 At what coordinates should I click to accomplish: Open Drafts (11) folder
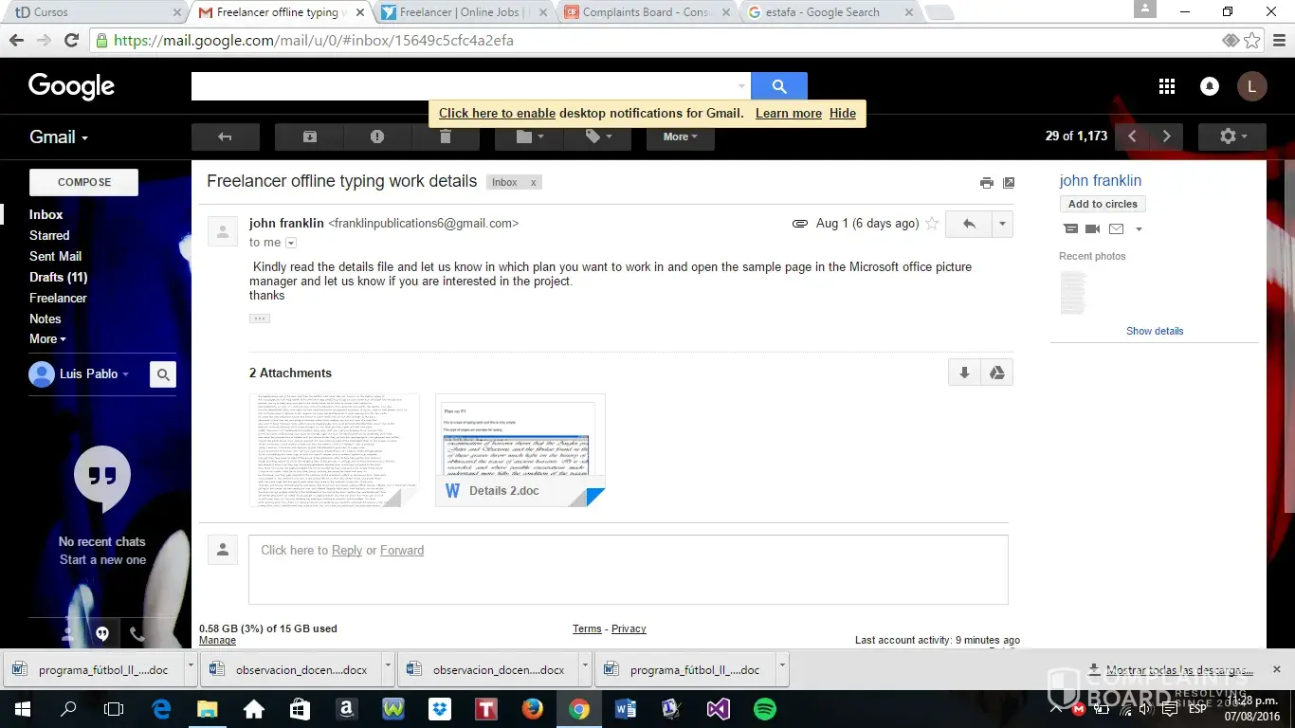[58, 277]
